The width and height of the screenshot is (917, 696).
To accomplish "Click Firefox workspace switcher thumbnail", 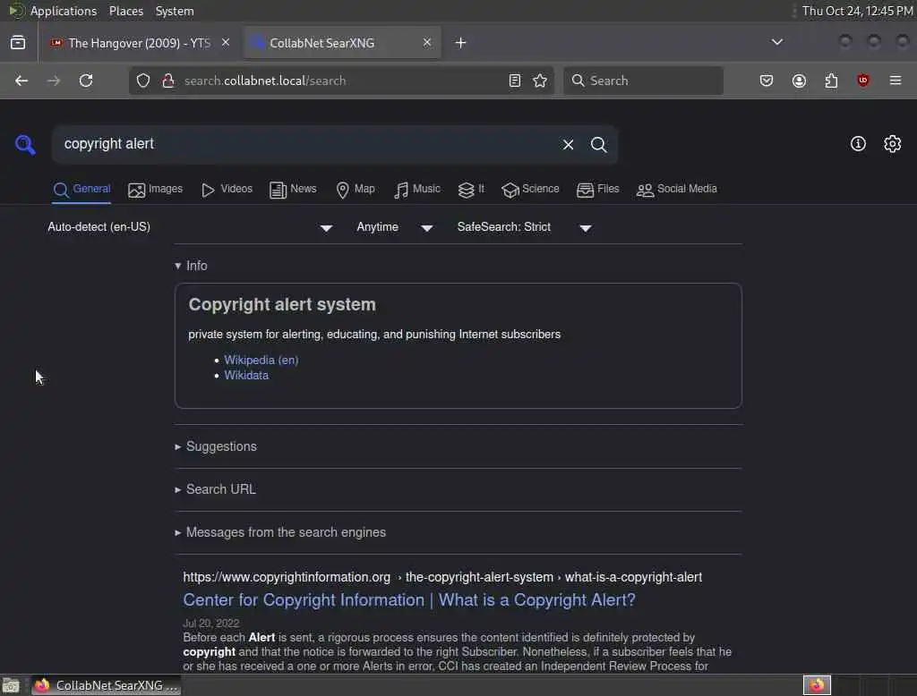I will pyautogui.click(x=817, y=685).
